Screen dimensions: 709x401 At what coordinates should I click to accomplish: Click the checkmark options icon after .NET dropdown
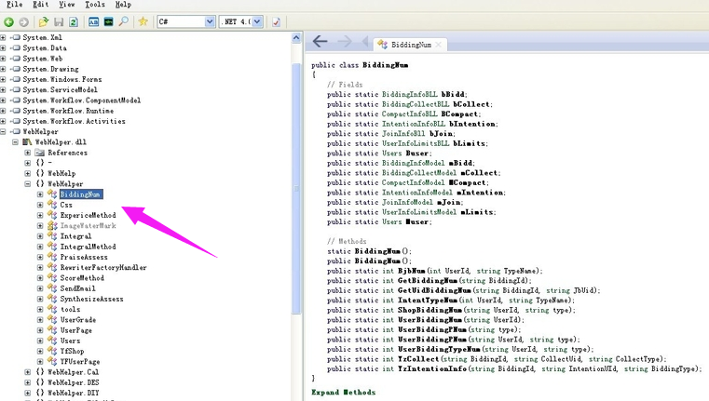coord(276,20)
